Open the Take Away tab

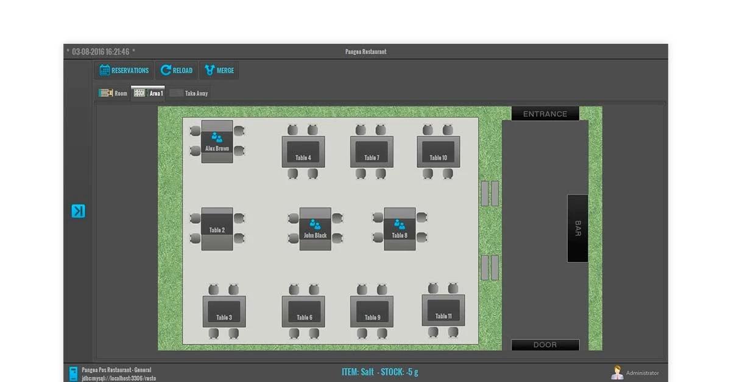189,93
